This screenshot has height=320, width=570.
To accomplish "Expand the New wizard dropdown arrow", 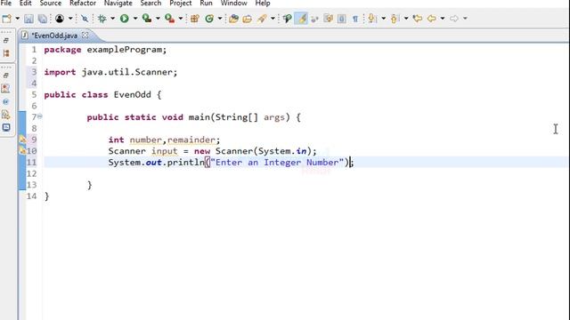I will coord(17,19).
